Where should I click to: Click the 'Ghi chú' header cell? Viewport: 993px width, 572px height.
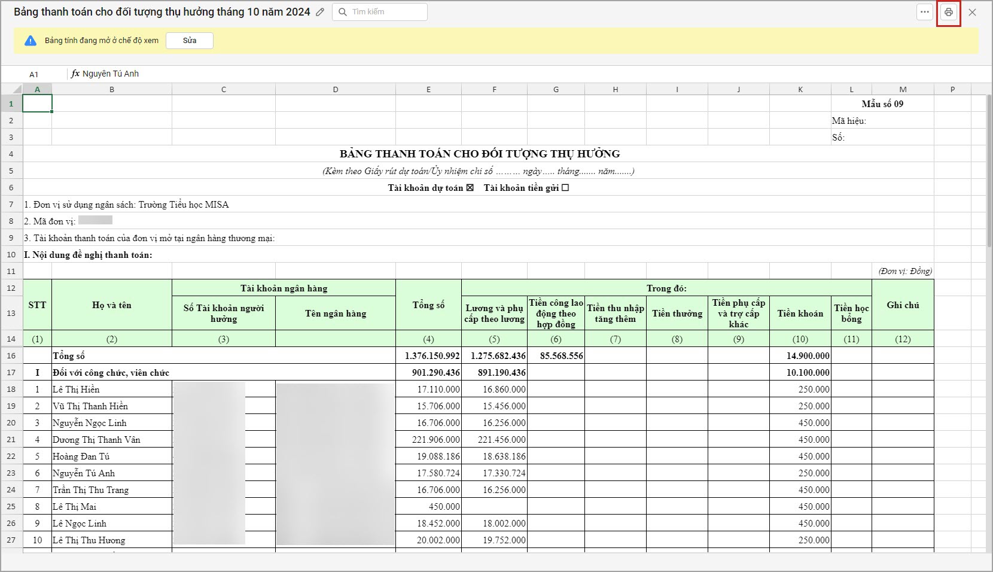(x=903, y=305)
